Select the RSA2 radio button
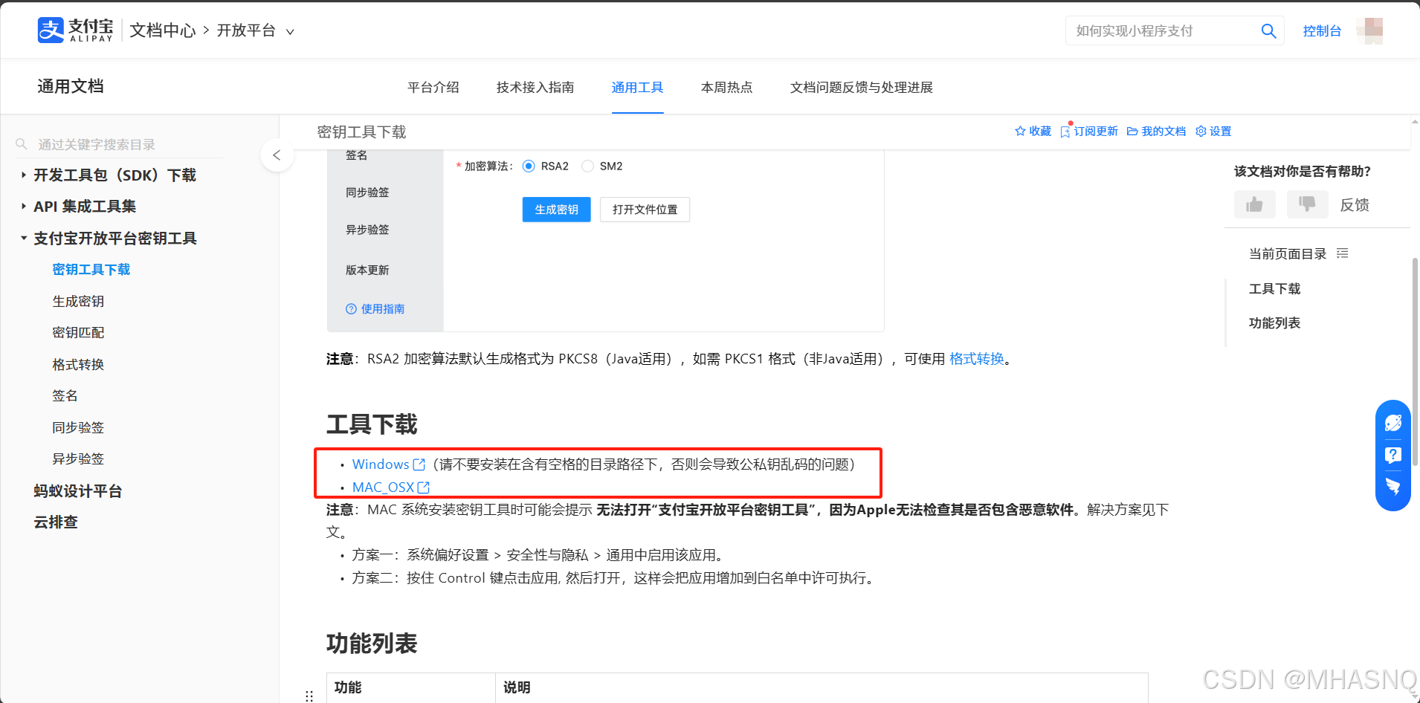 click(529, 166)
